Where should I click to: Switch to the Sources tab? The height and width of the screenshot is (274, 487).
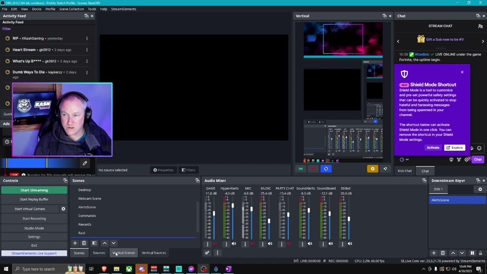pyautogui.click(x=99, y=253)
